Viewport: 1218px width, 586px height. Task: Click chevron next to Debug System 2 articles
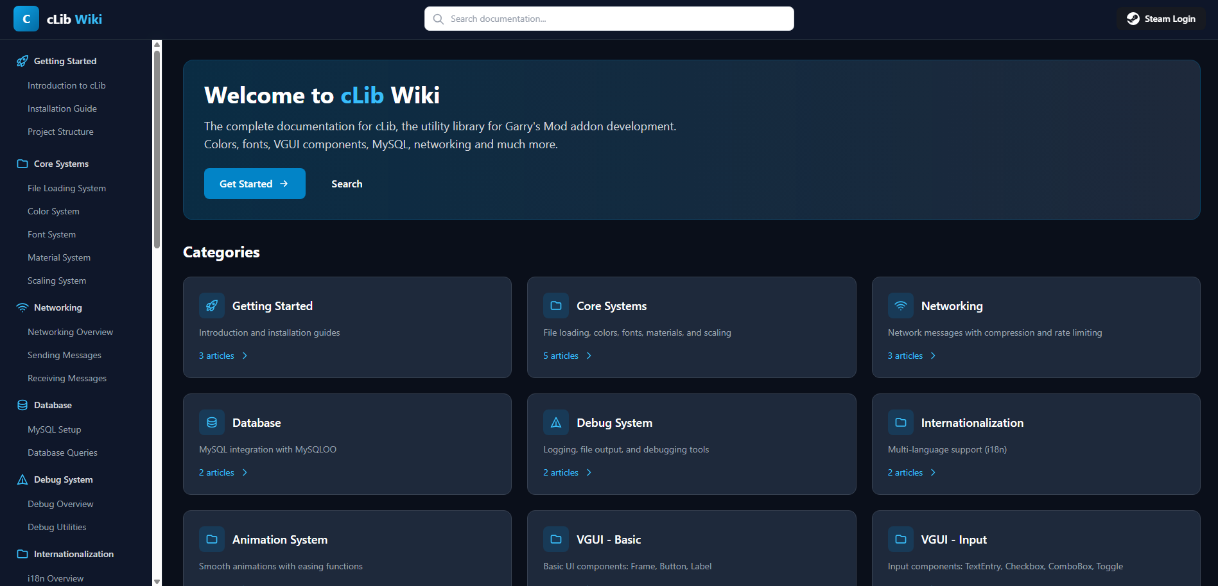point(589,472)
